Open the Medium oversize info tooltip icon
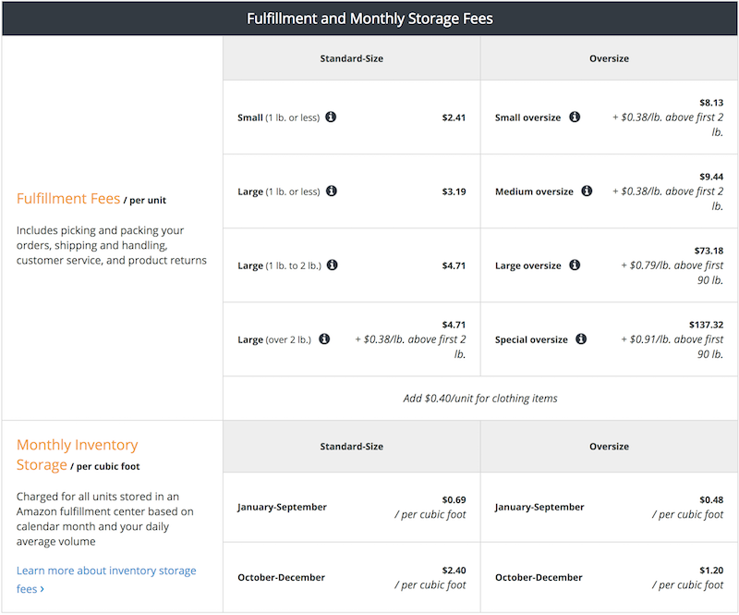 pos(588,191)
